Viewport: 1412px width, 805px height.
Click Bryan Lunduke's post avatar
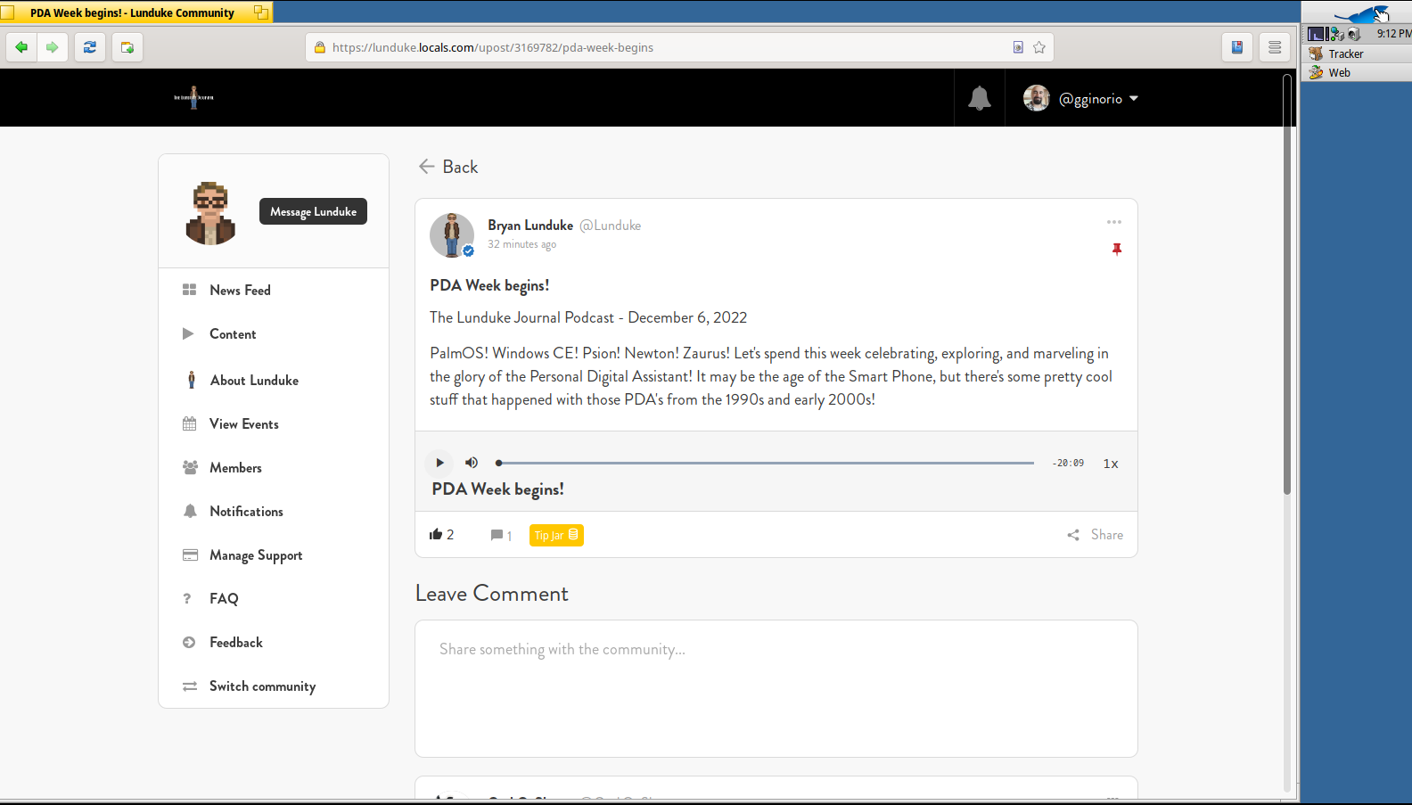click(452, 234)
